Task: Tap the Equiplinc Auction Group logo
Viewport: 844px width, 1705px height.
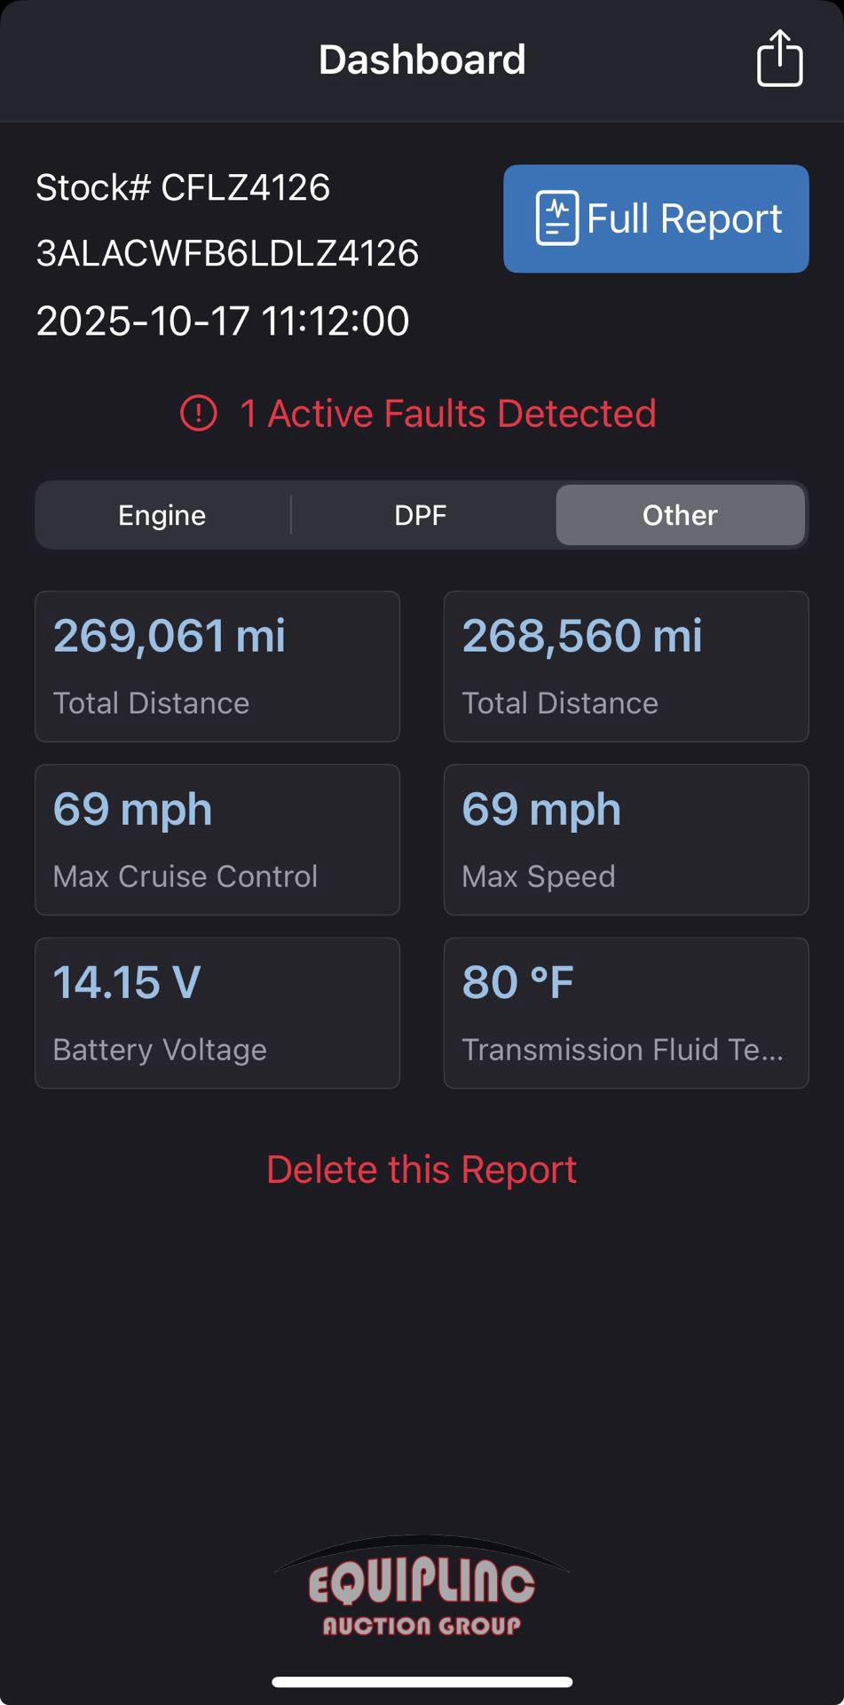Action: (422, 1588)
